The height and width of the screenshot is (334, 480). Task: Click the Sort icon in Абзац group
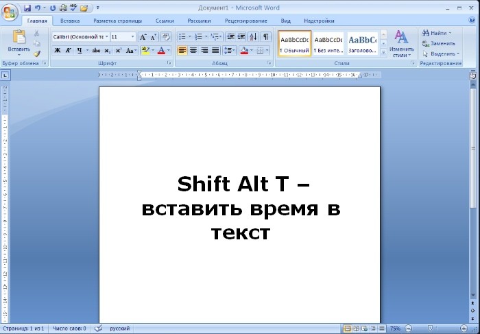(254, 37)
